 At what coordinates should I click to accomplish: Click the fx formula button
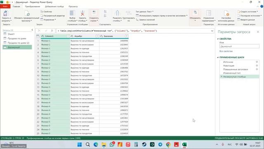pyautogui.click(x=52, y=31)
